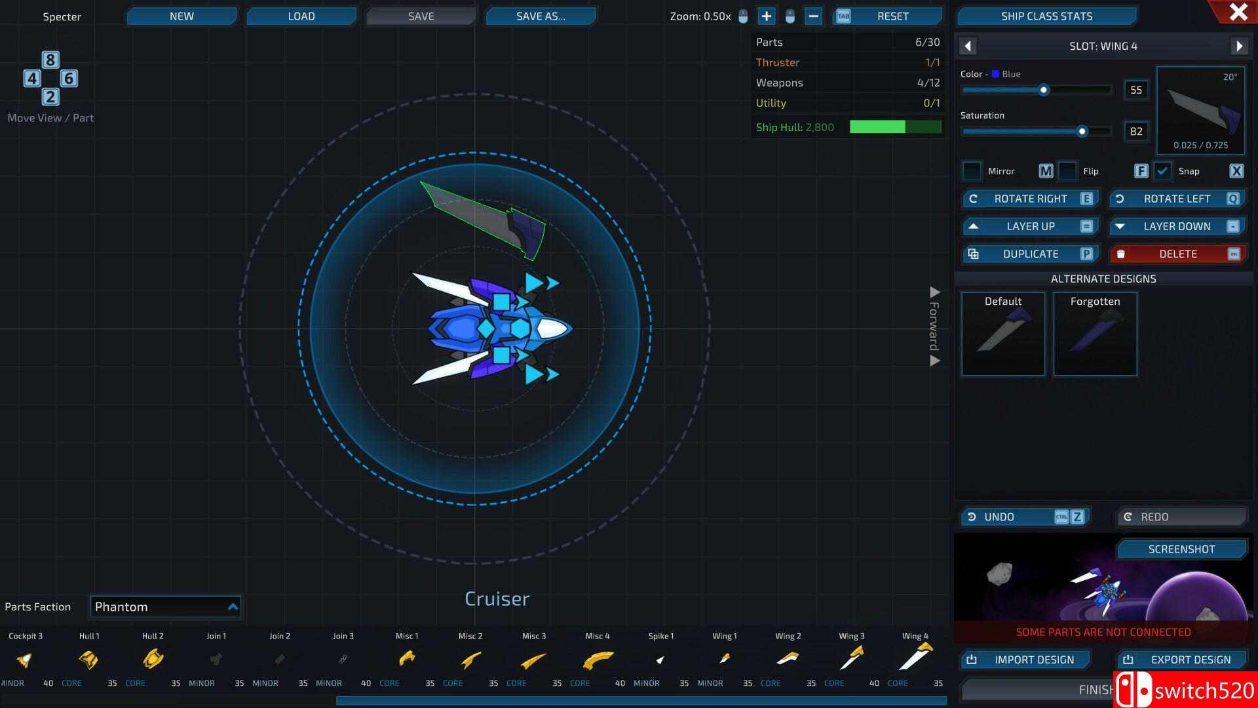Toggle the Flip checkbox
This screenshot has width=1258, height=708.
(x=1067, y=171)
